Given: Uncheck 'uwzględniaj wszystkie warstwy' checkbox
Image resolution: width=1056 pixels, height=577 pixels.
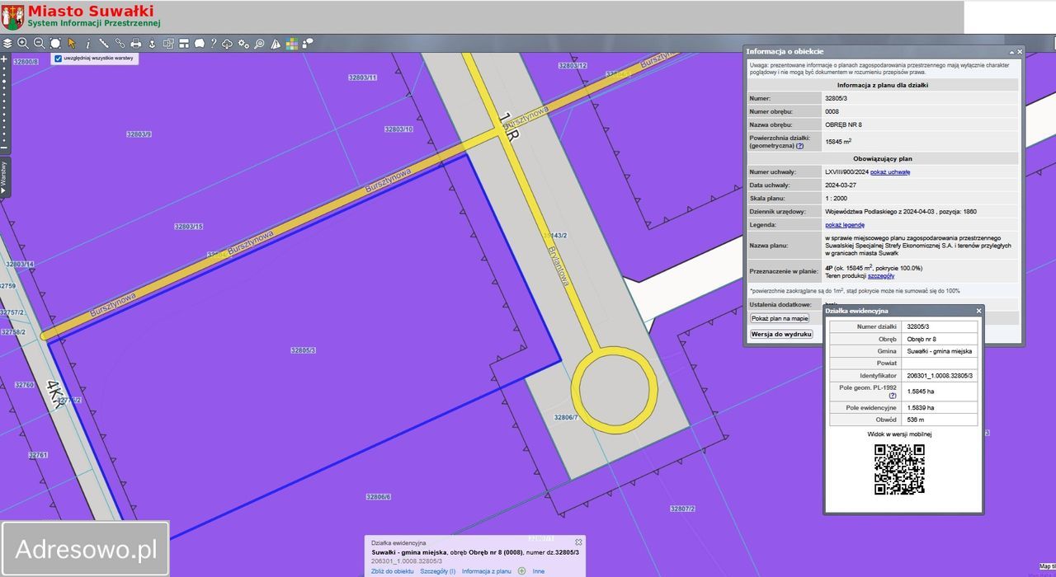Looking at the screenshot, I should point(58,59).
